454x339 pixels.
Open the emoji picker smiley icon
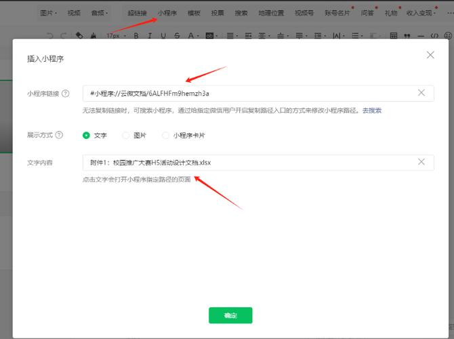[x=448, y=36]
